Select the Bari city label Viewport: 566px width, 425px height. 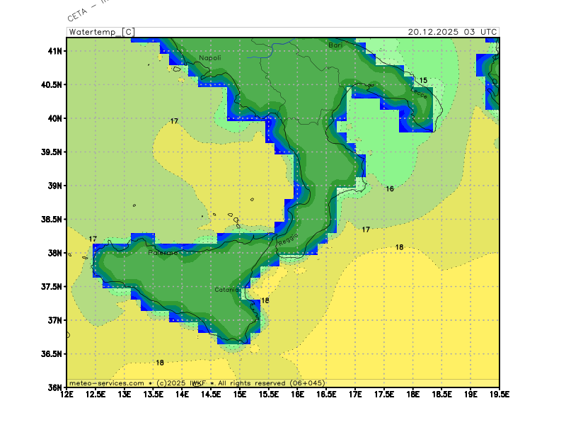pos(336,45)
